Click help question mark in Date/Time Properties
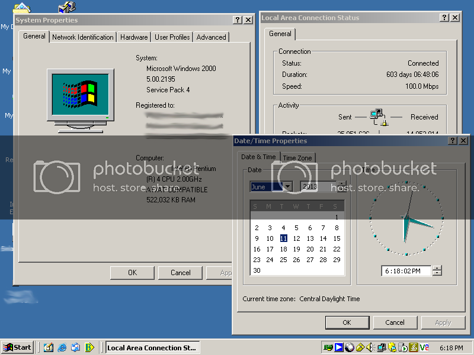The height and width of the screenshot is (355, 474). point(453,141)
